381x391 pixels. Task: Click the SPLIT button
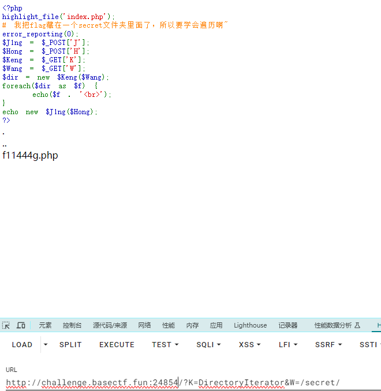coord(70,345)
